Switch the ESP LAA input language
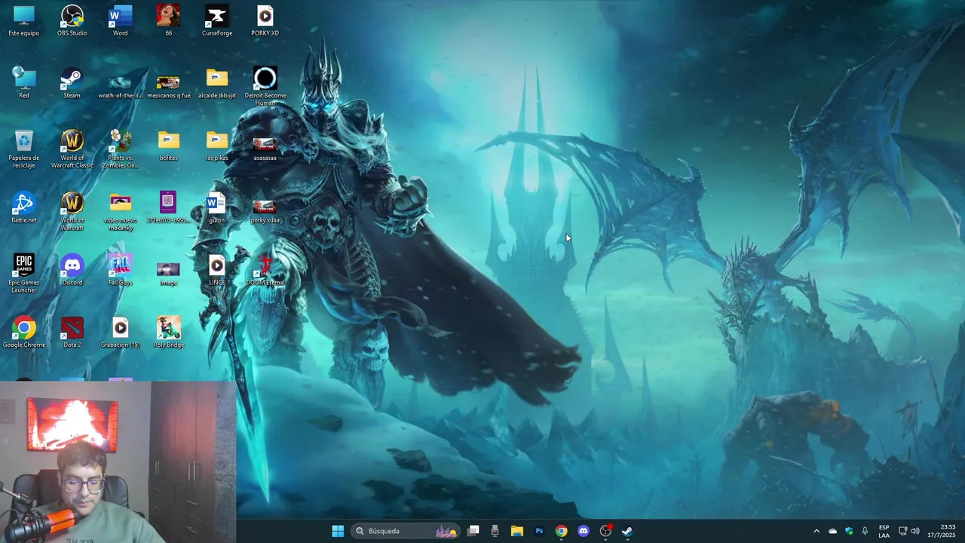Screen dimensions: 965x543 click(884, 531)
